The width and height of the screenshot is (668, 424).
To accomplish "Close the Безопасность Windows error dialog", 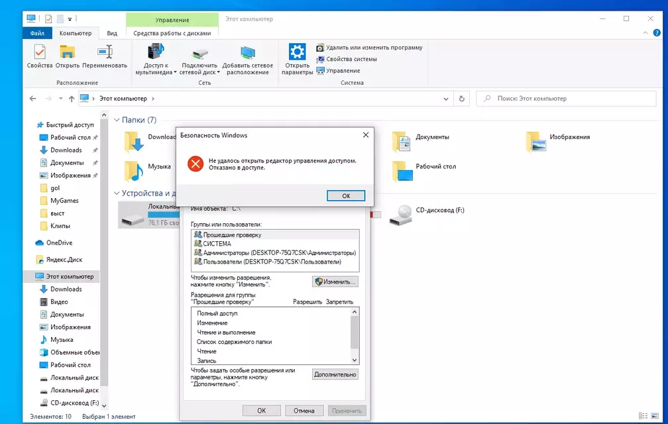I will (x=366, y=135).
